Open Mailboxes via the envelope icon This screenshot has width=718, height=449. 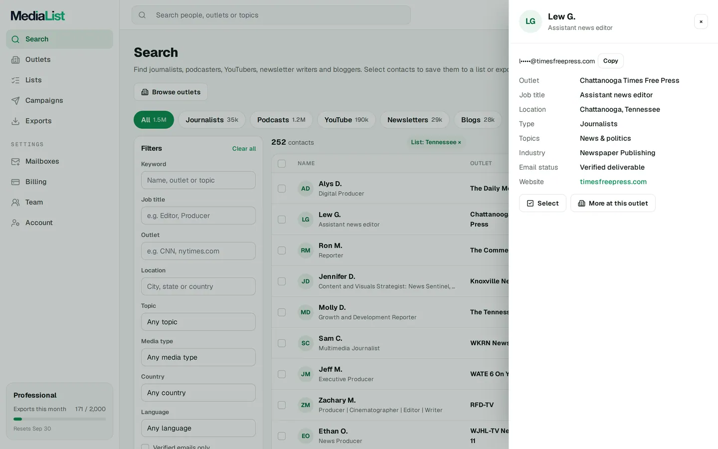click(x=15, y=162)
